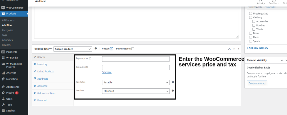
Task: Click the help icon beside Tax status
Action: (x=173, y=82)
